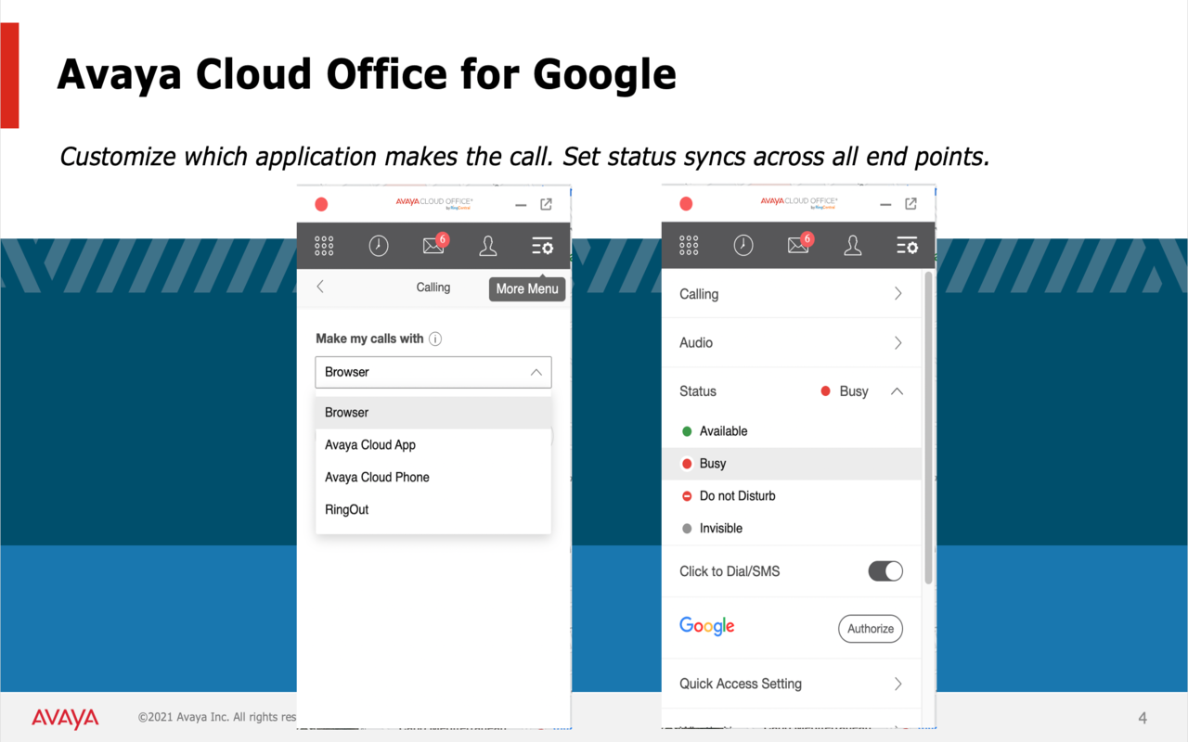
Task: Click the settings menu icon in right panel
Action: [907, 246]
